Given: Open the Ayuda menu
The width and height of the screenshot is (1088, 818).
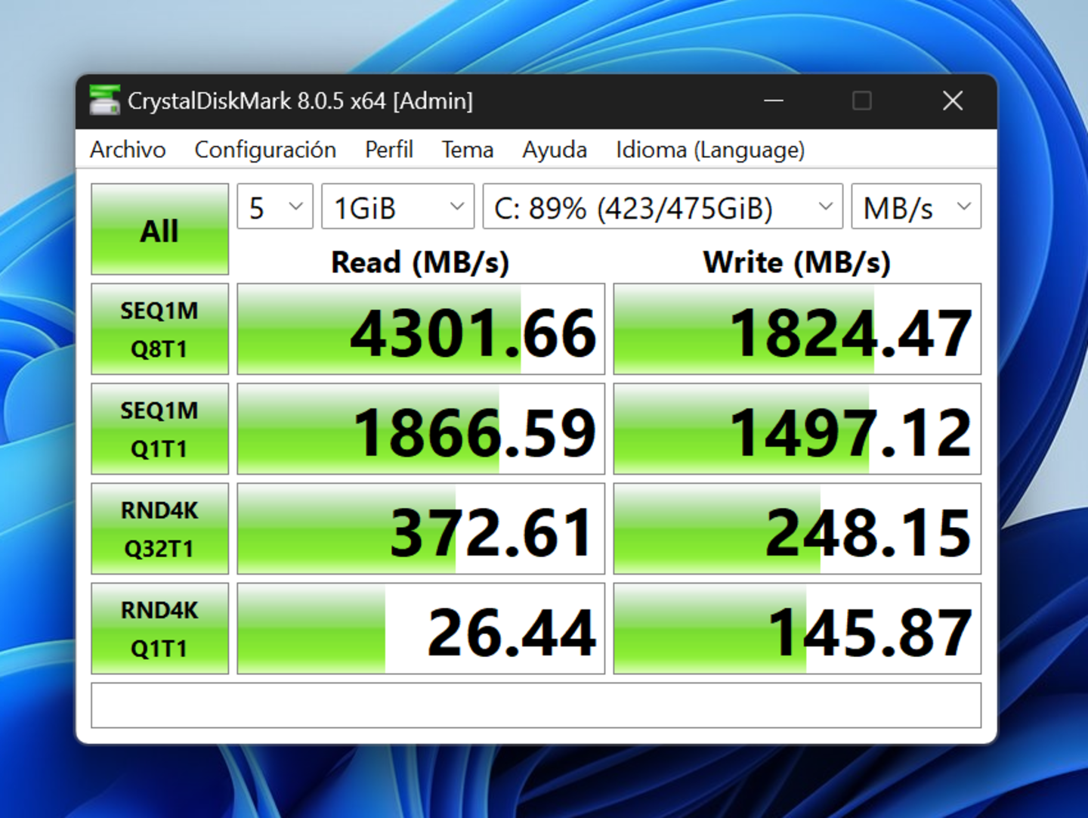Looking at the screenshot, I should click(555, 149).
